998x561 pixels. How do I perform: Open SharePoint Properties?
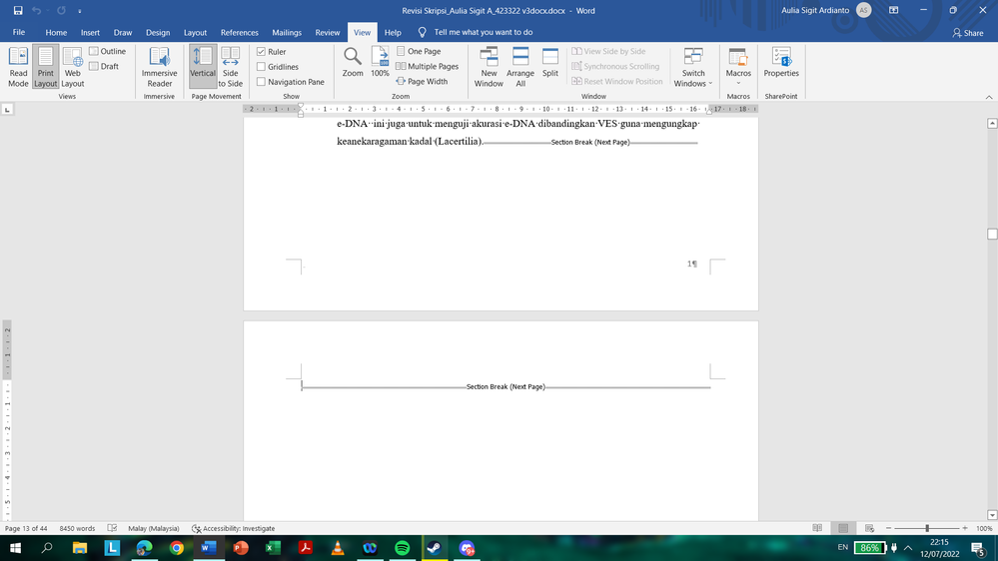coord(781,62)
